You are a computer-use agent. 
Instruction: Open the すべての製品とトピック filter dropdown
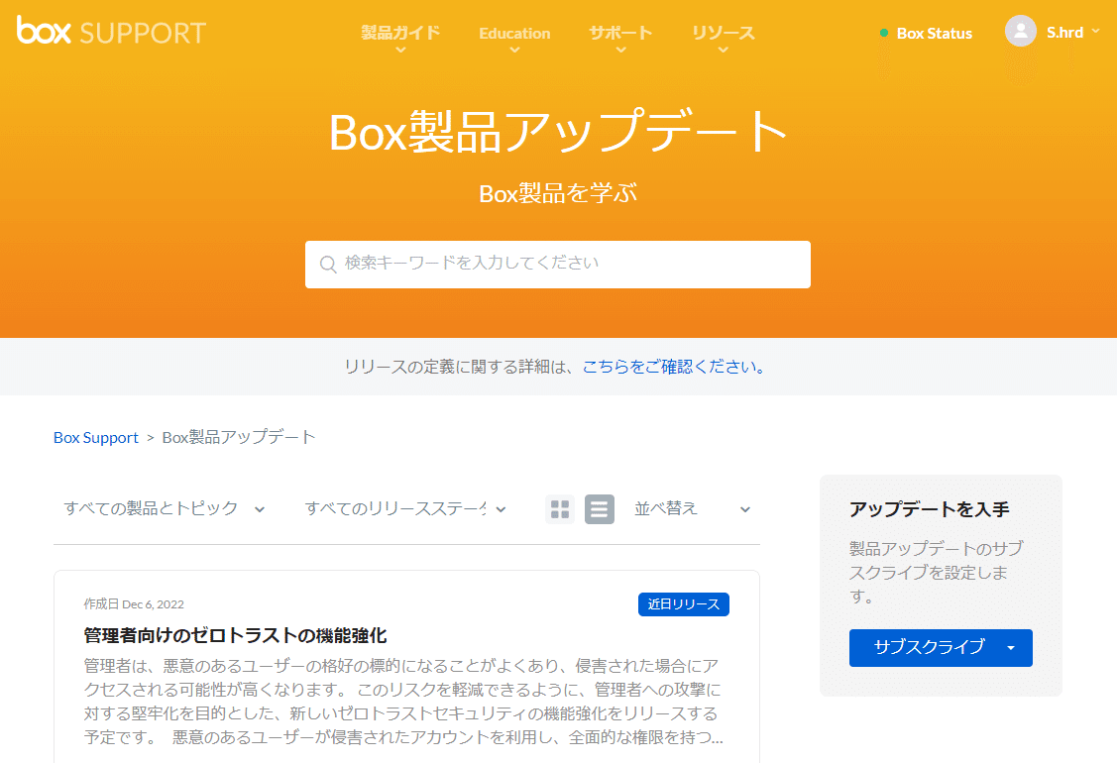[164, 508]
